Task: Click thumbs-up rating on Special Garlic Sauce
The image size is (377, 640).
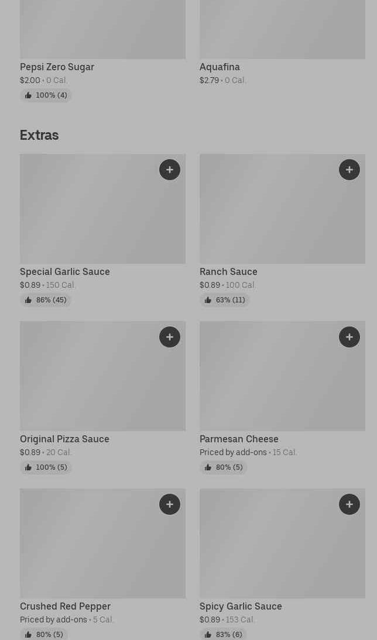Action: pos(46,300)
